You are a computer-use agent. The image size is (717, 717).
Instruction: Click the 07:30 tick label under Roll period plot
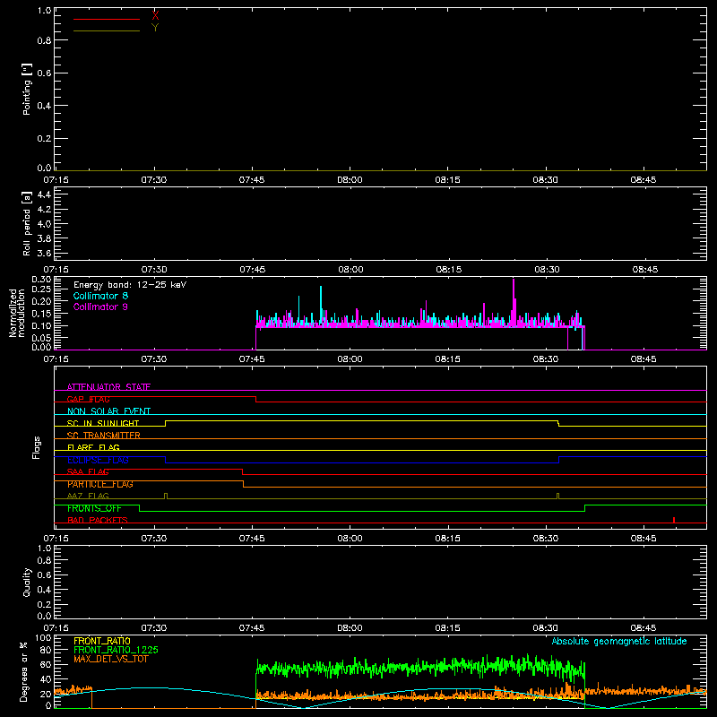(x=154, y=270)
